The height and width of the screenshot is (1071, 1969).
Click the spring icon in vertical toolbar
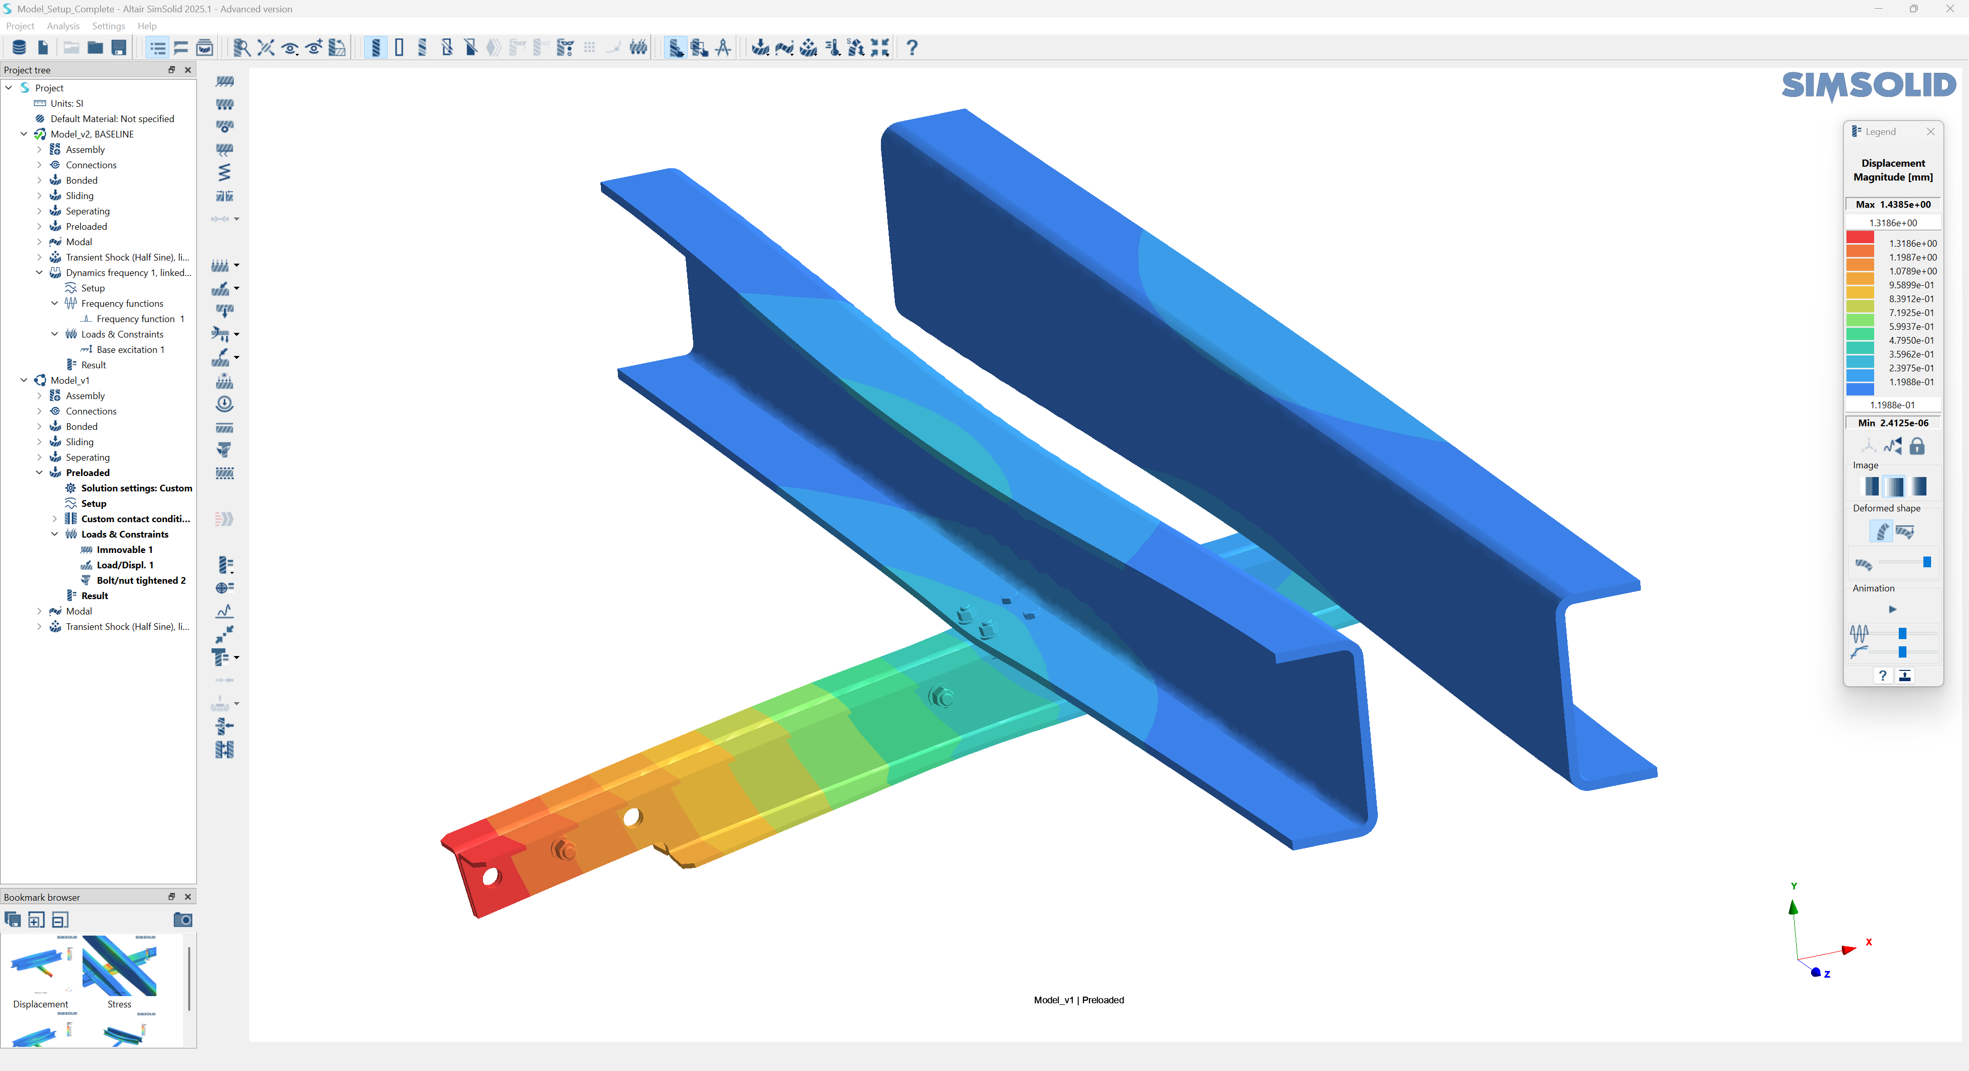point(224,173)
